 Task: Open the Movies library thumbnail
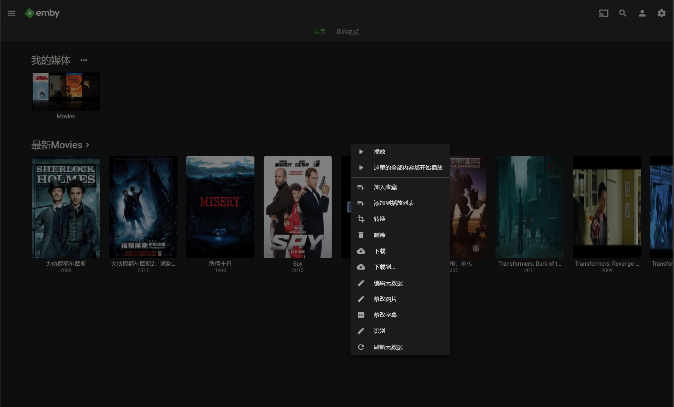point(66,92)
